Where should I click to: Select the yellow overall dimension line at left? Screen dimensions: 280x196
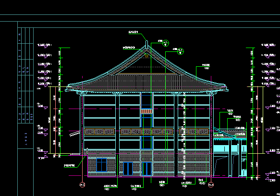(x=50, y=120)
